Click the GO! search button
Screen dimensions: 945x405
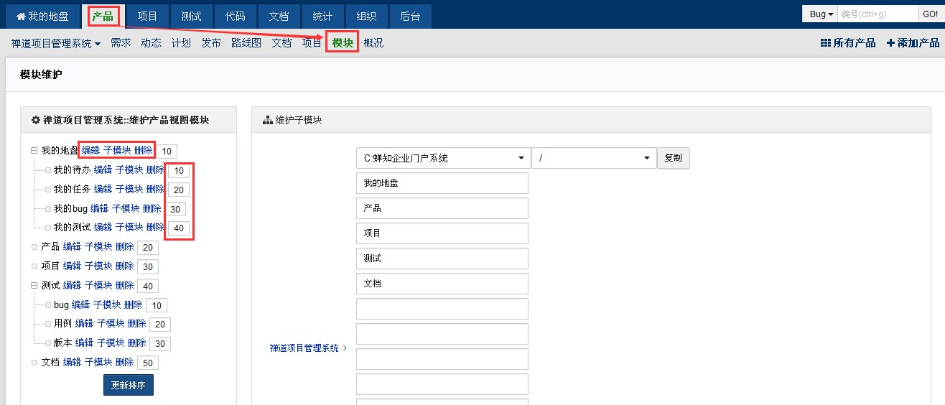click(x=929, y=14)
